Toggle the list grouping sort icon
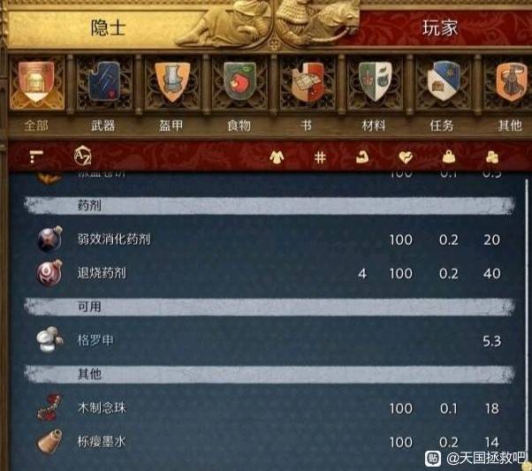The width and height of the screenshot is (532, 471). point(35,156)
